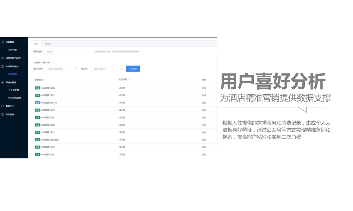Collapse the 设备管理 menu chevron
This screenshot has width=353, height=211.
tap(24, 42)
